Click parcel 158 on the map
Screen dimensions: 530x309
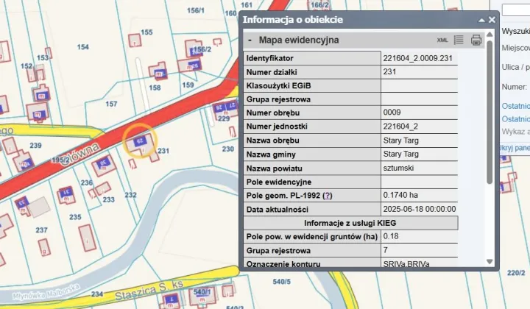[x=155, y=88]
